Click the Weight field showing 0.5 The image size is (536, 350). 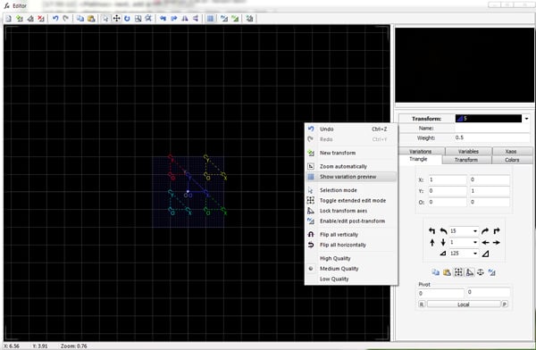(x=492, y=137)
